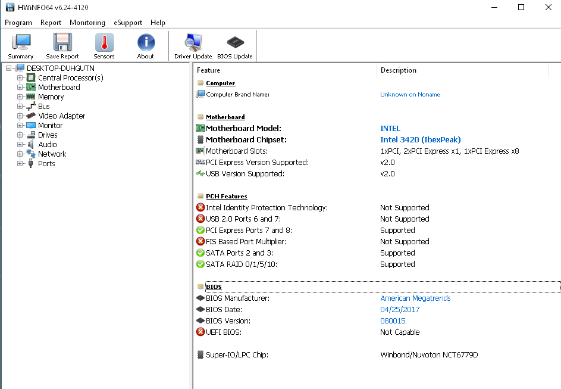Expand the Bus tree node

(20, 107)
